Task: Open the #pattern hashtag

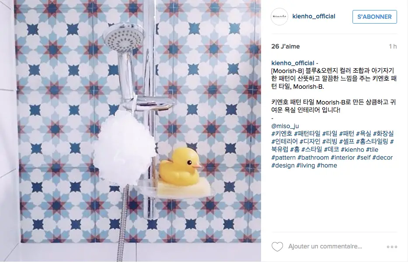Action: click(283, 157)
